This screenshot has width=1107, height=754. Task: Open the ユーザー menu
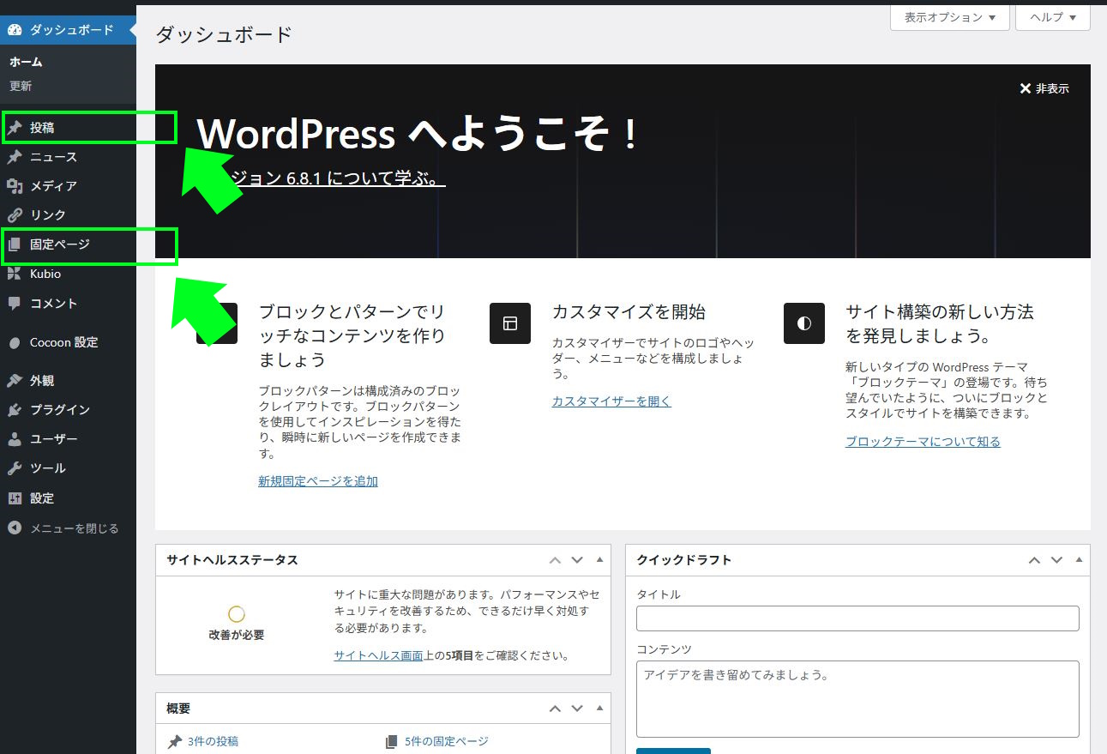[x=68, y=439]
